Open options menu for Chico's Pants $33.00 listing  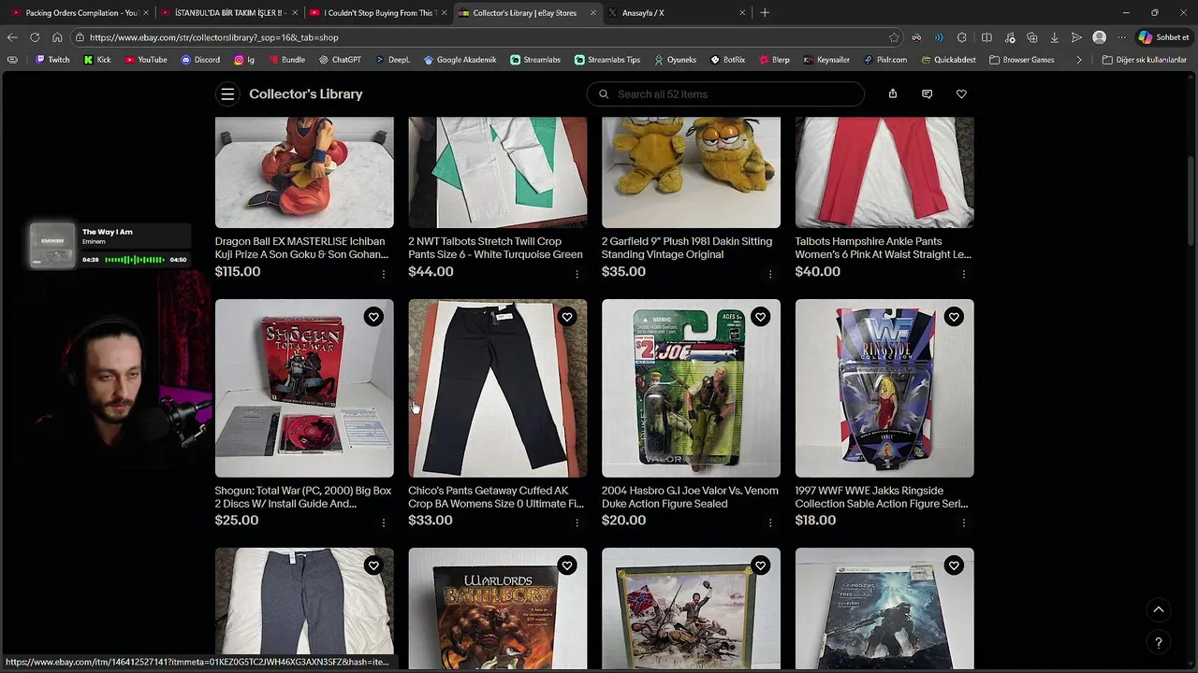577,523
